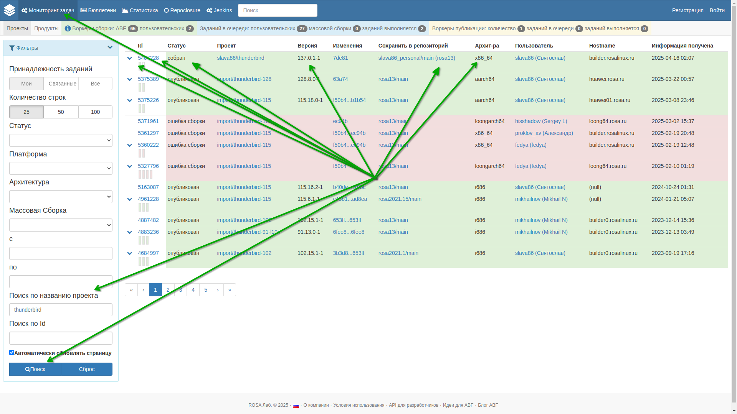Focus the Поиск по Id field

point(61,338)
